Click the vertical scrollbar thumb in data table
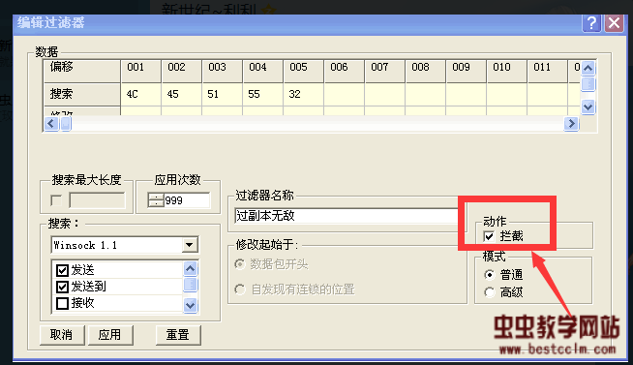633x365 pixels. [588, 84]
